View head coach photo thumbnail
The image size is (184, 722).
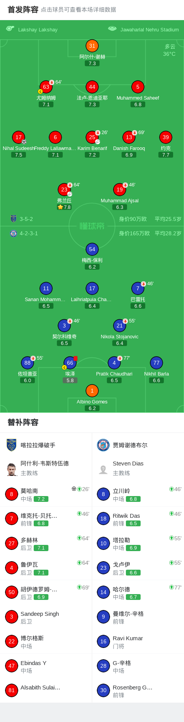click(12, 469)
